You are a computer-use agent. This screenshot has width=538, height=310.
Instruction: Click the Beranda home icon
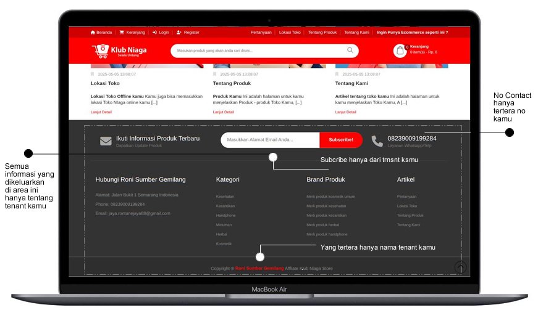tap(93, 32)
